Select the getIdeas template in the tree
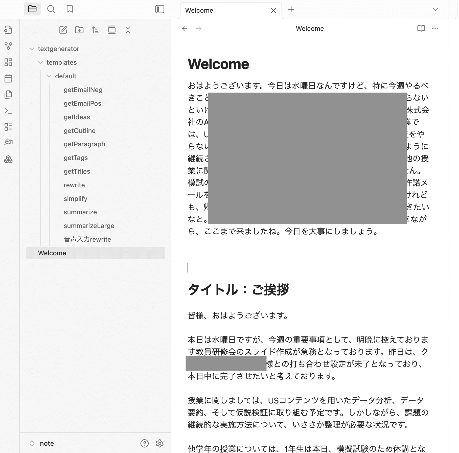This screenshot has height=453, width=459. tap(77, 117)
